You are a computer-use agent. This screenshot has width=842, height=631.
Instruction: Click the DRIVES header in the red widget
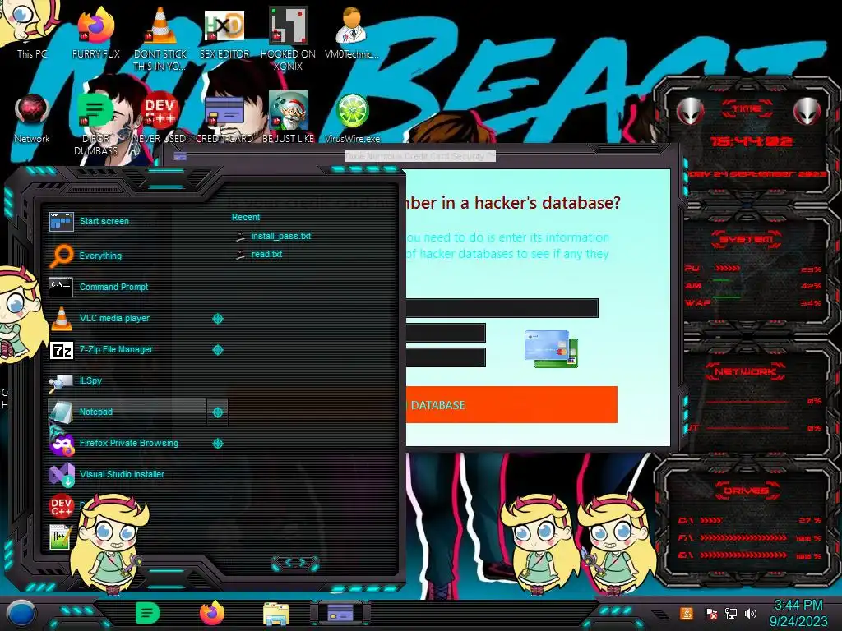tap(747, 491)
